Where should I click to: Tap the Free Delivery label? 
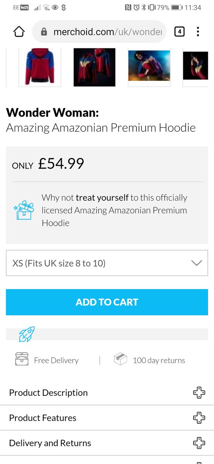[x=56, y=360]
